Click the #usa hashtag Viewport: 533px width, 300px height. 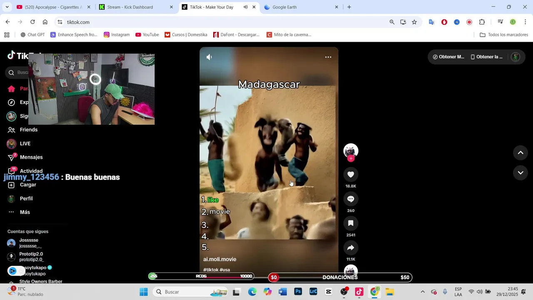point(225,270)
